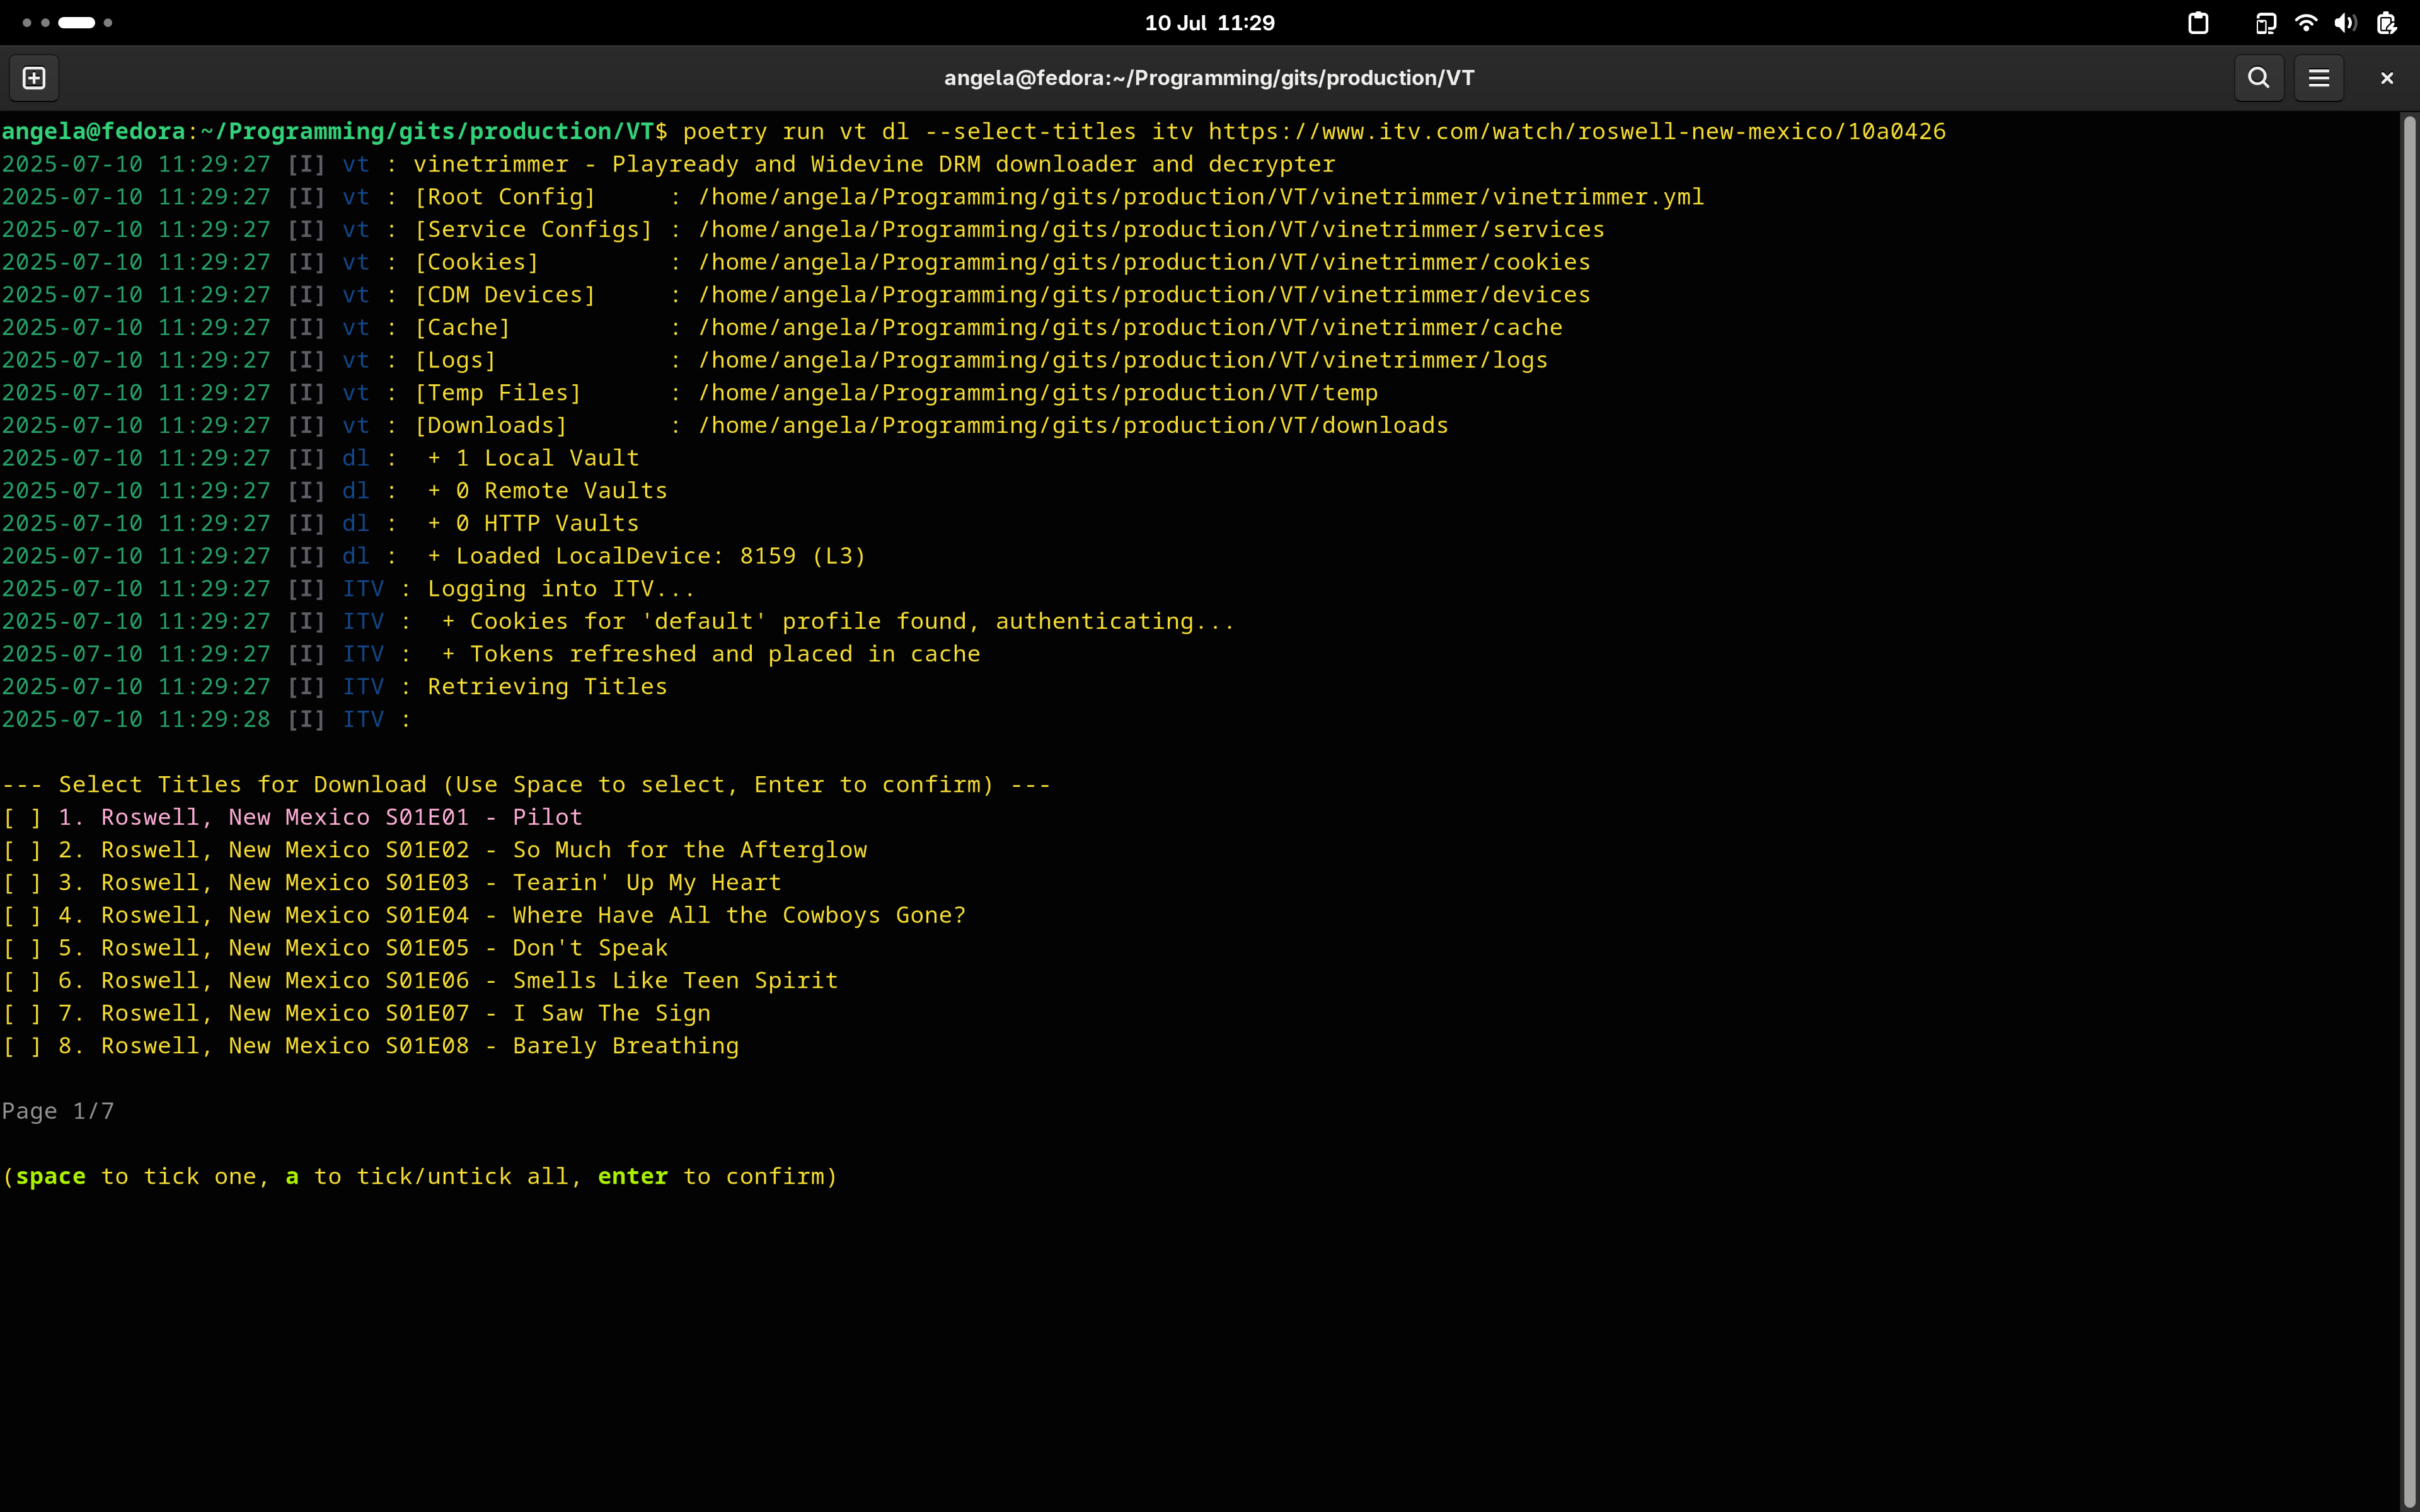The image size is (2420, 1512).
Task: Open the clock and calendar menu
Action: coord(1209,23)
